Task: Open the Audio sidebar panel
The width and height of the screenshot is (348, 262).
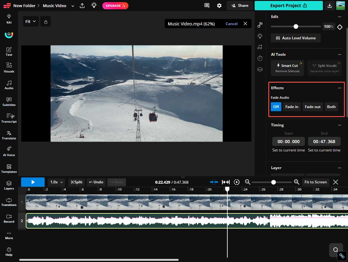Action: [x=9, y=85]
